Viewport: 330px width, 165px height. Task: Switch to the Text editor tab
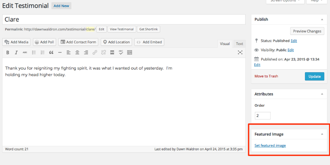click(x=239, y=44)
